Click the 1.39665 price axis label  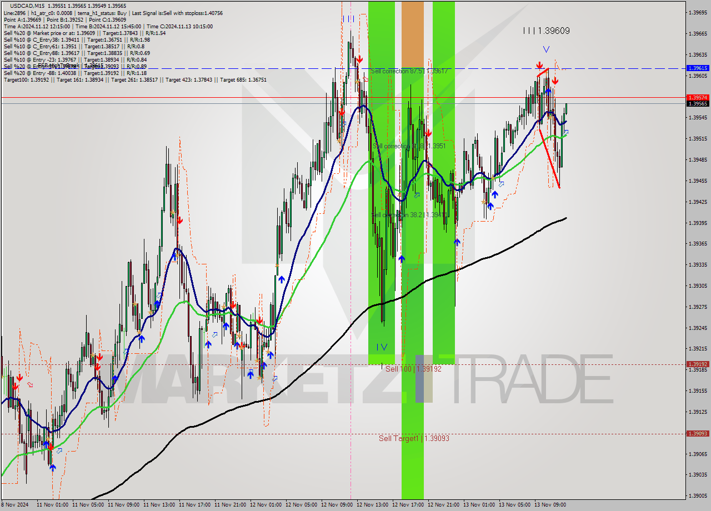tap(698, 33)
